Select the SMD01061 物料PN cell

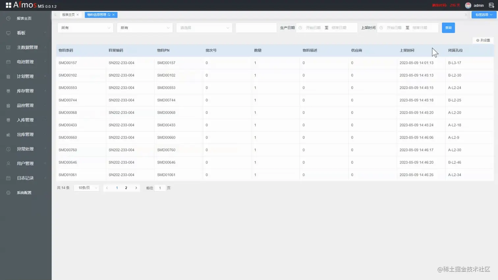coord(166,175)
